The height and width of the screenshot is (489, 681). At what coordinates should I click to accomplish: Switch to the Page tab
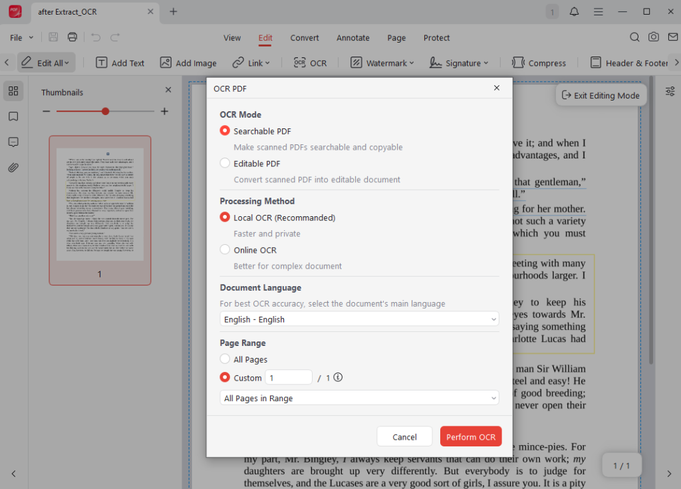396,38
